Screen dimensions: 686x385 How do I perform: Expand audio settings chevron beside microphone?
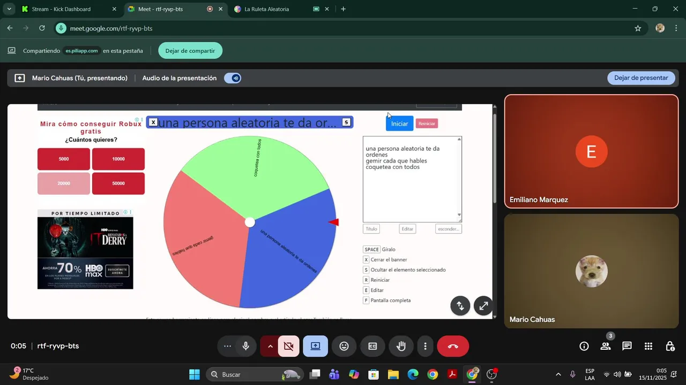(270, 346)
